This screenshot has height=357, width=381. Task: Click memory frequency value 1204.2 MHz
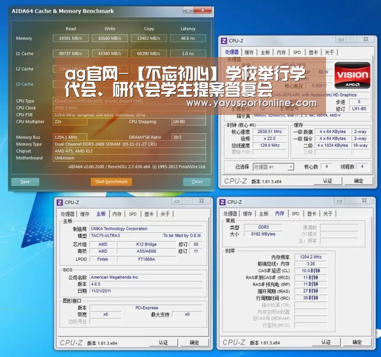pyautogui.click(x=310, y=257)
